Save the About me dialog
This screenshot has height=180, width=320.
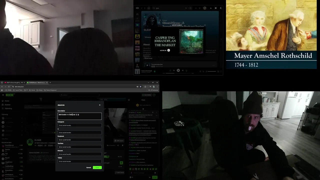pyautogui.click(x=97, y=167)
